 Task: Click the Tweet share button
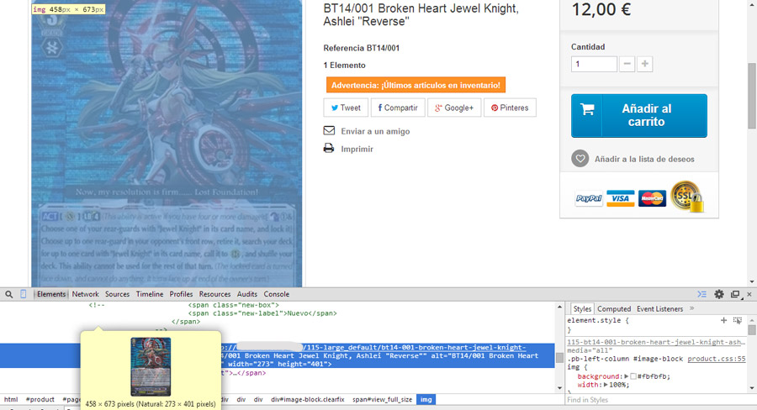click(346, 108)
